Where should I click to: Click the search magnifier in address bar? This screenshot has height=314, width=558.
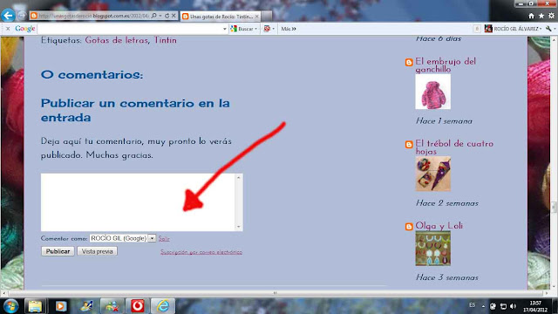[153, 16]
